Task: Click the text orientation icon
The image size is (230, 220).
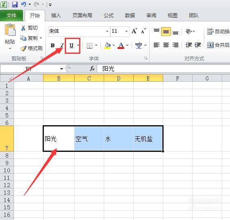Action: coord(189,31)
